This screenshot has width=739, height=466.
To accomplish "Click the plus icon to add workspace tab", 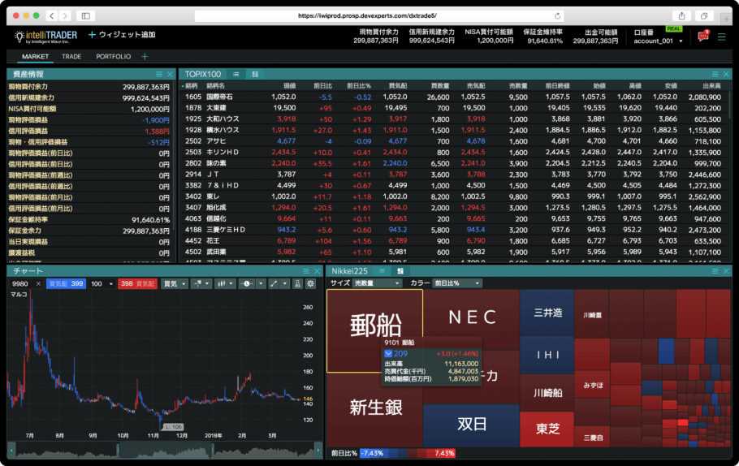I will point(145,57).
